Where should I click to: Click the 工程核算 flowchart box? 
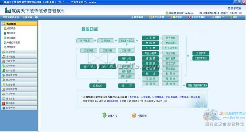pyautogui.click(x=201, y=53)
